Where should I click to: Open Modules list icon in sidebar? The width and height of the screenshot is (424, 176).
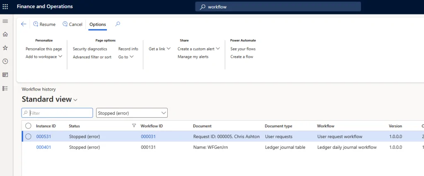[5, 88]
